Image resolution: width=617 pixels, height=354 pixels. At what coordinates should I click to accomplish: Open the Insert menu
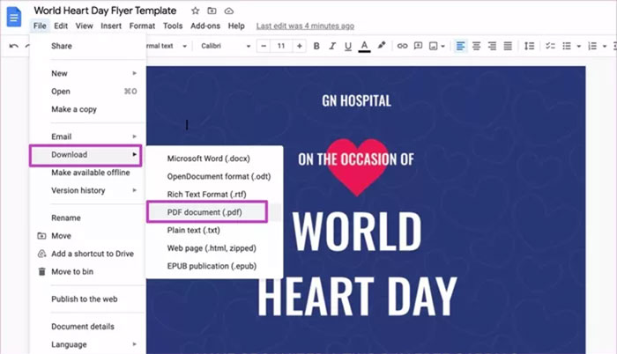[111, 26]
